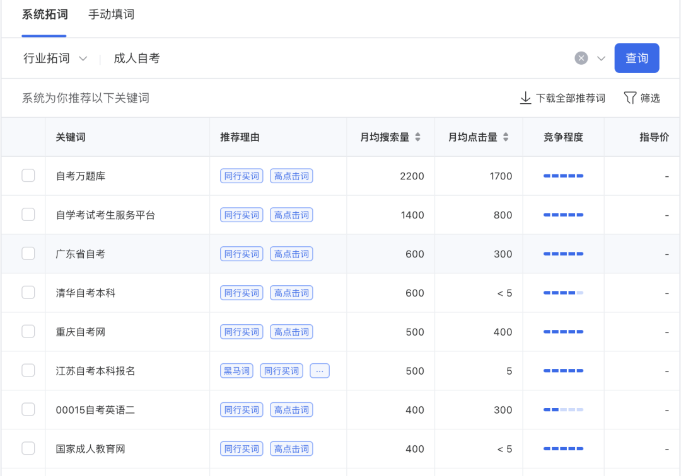
Task: Expand hidden tags with the ... button on 江苏自考本科报名
Action: pos(319,371)
